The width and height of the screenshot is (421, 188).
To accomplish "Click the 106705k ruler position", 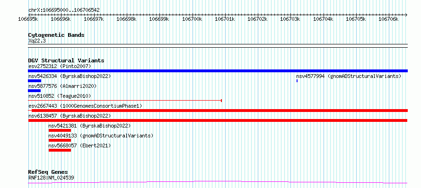I will pos(356,19).
